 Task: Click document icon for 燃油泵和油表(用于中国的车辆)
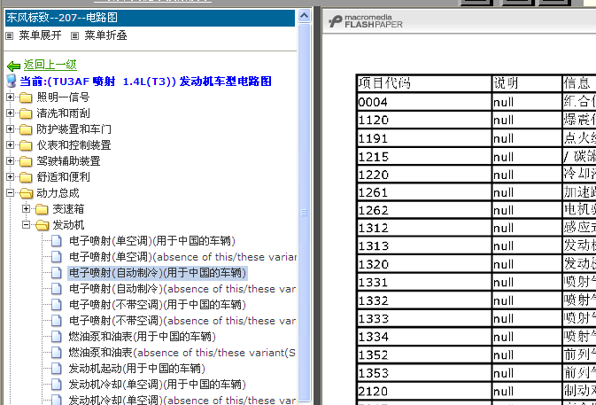pos(57,337)
